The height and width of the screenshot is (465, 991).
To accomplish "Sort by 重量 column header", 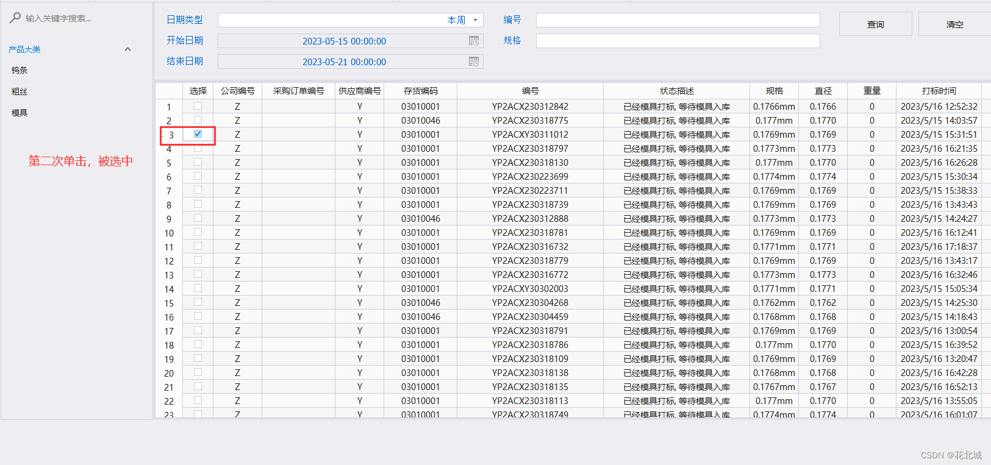I will 872,91.
